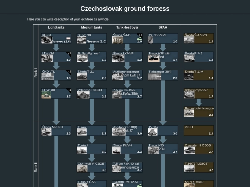The height and width of the screenshot is (187, 250).
Task: Select the Škoda Š-1-SPO premium vehicle
Action: 199,38
